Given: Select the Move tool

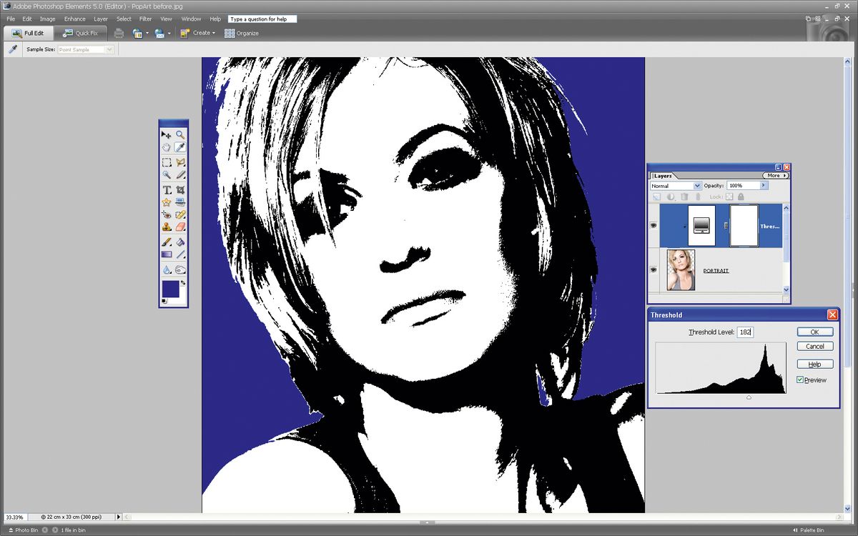Looking at the screenshot, I should [x=167, y=134].
